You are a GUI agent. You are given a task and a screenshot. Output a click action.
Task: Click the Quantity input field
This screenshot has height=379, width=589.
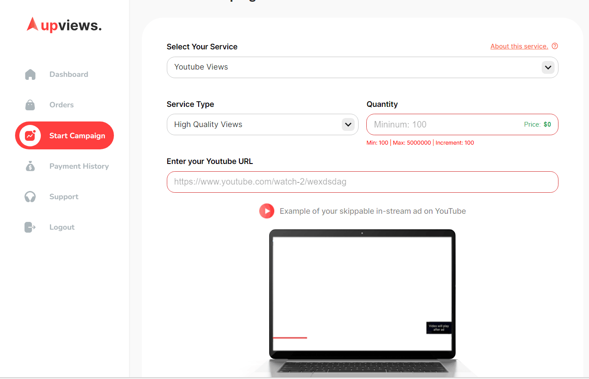pyautogui.click(x=443, y=124)
